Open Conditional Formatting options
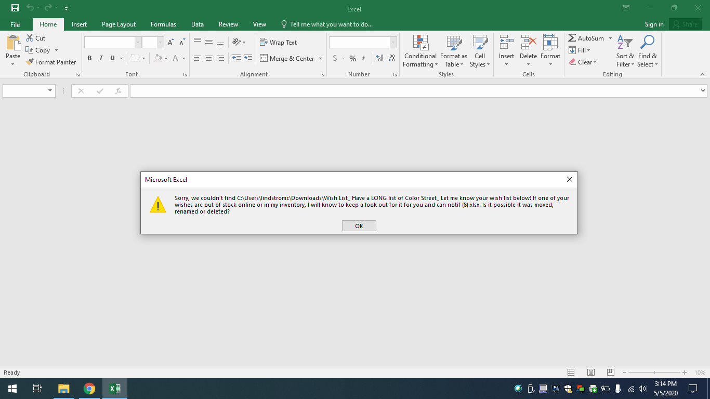710x399 pixels. tap(420, 51)
